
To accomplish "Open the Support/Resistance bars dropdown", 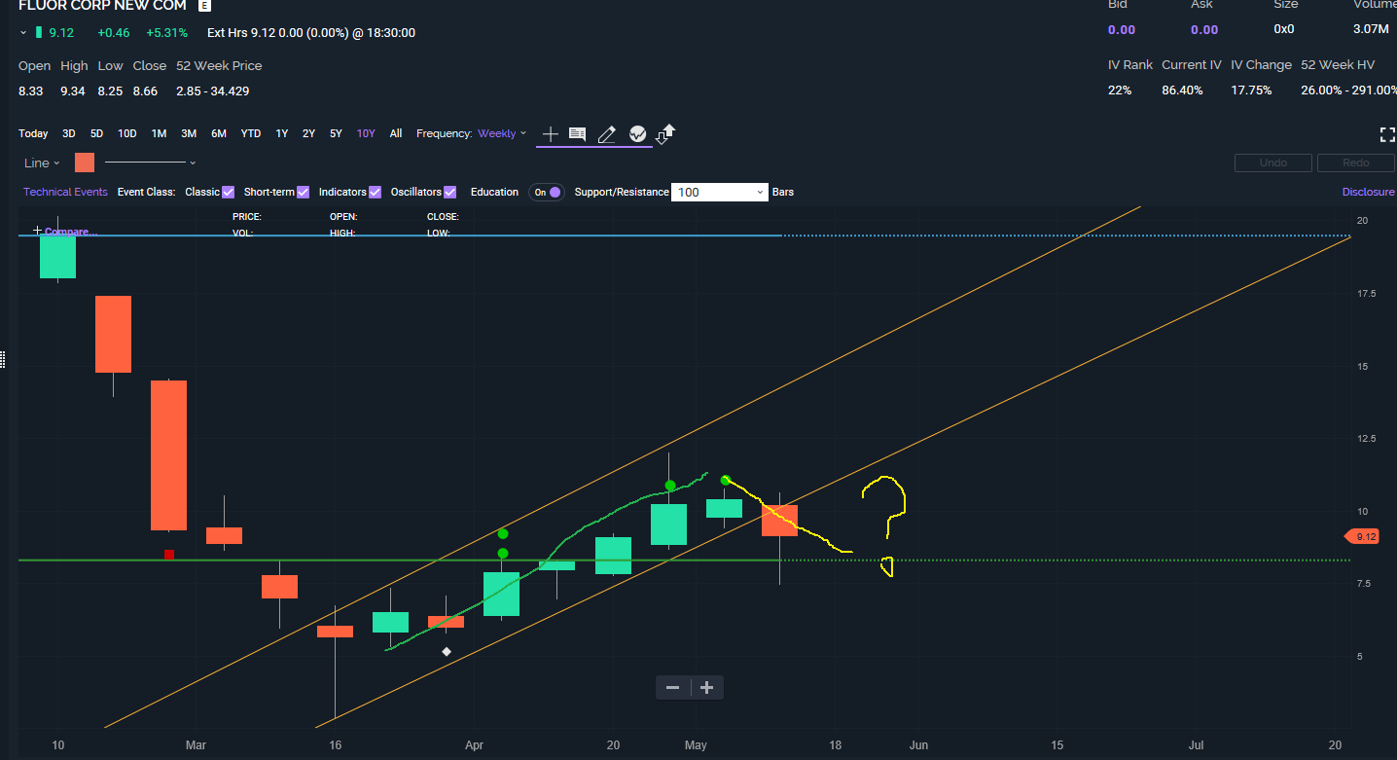I will click(x=720, y=192).
